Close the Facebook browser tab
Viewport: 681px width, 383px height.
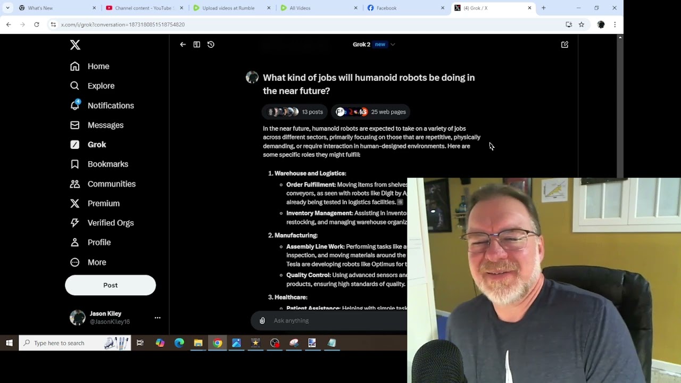coord(443,8)
